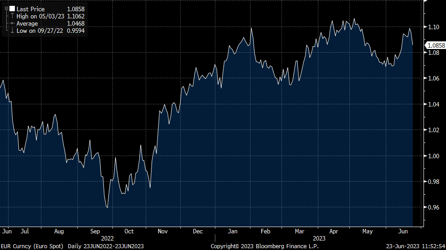Click the Low marker icon in legend
Screen dimensions: 446x250
(x=12, y=31)
